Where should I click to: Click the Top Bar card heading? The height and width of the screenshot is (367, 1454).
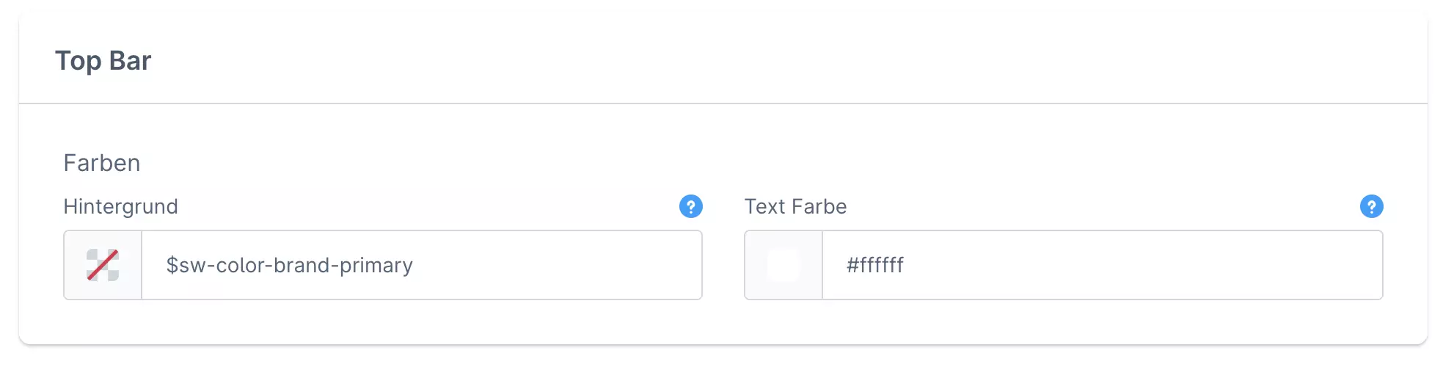point(103,60)
